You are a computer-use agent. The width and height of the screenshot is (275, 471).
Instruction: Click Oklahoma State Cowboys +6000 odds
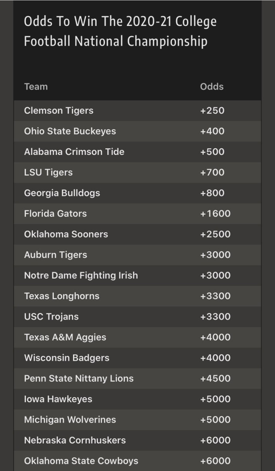pos(215,461)
